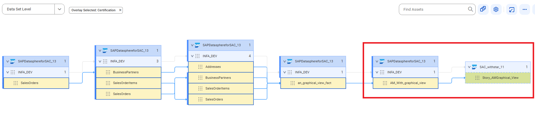
Task: Select the Addresses dataset
Action: click(x=221, y=67)
